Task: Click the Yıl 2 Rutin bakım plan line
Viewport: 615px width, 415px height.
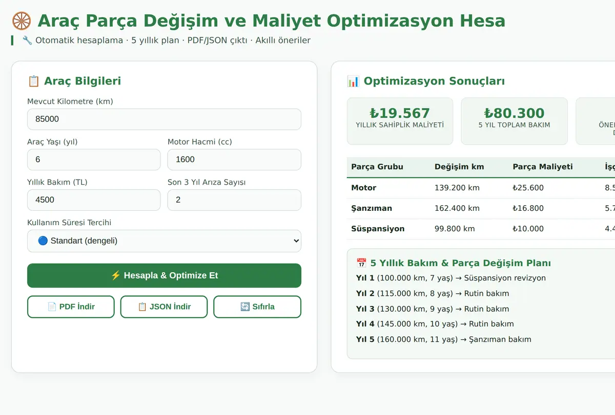Action: point(433,294)
